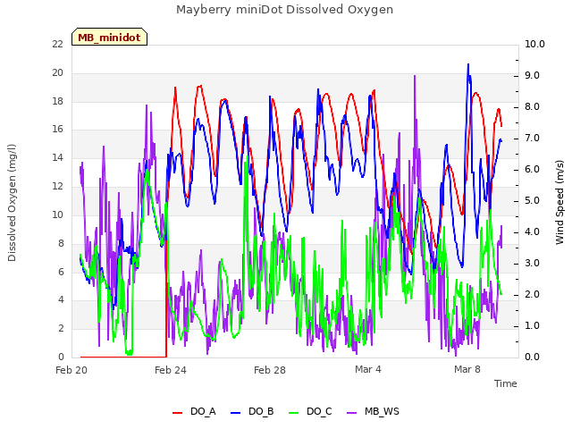Screen dimensions: 572x429
Task: Click the 12 value on left axis
Action: tap(57, 187)
